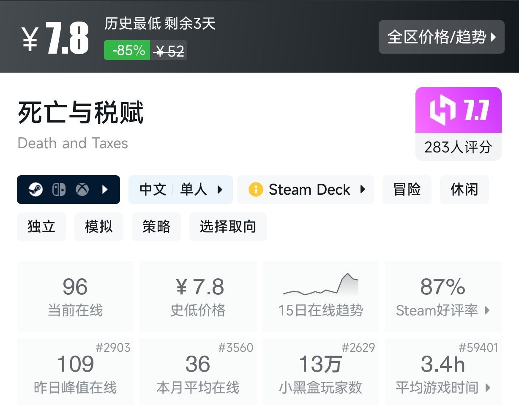Select the 独立 tag
The width and height of the screenshot is (519, 405).
click(x=41, y=227)
